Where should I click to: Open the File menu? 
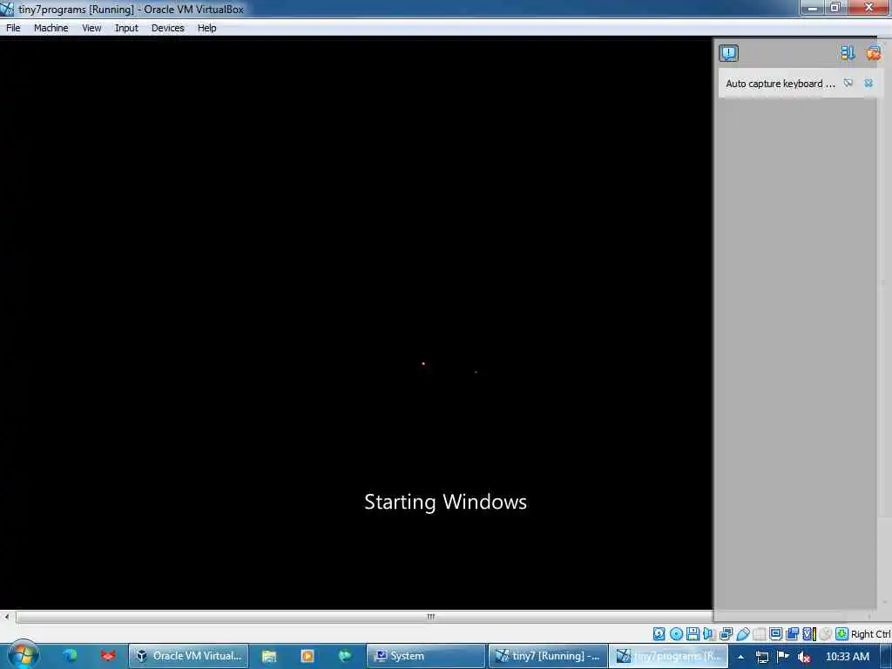coord(13,28)
